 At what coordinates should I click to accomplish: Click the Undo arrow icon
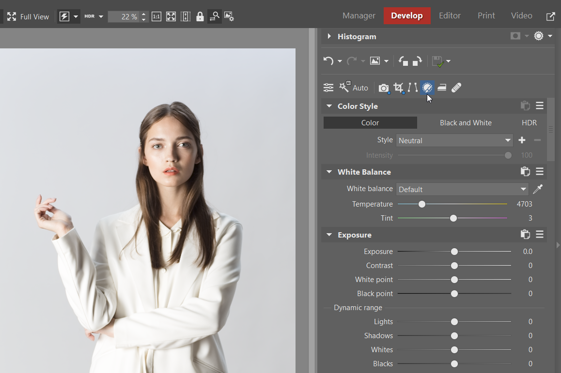(328, 61)
